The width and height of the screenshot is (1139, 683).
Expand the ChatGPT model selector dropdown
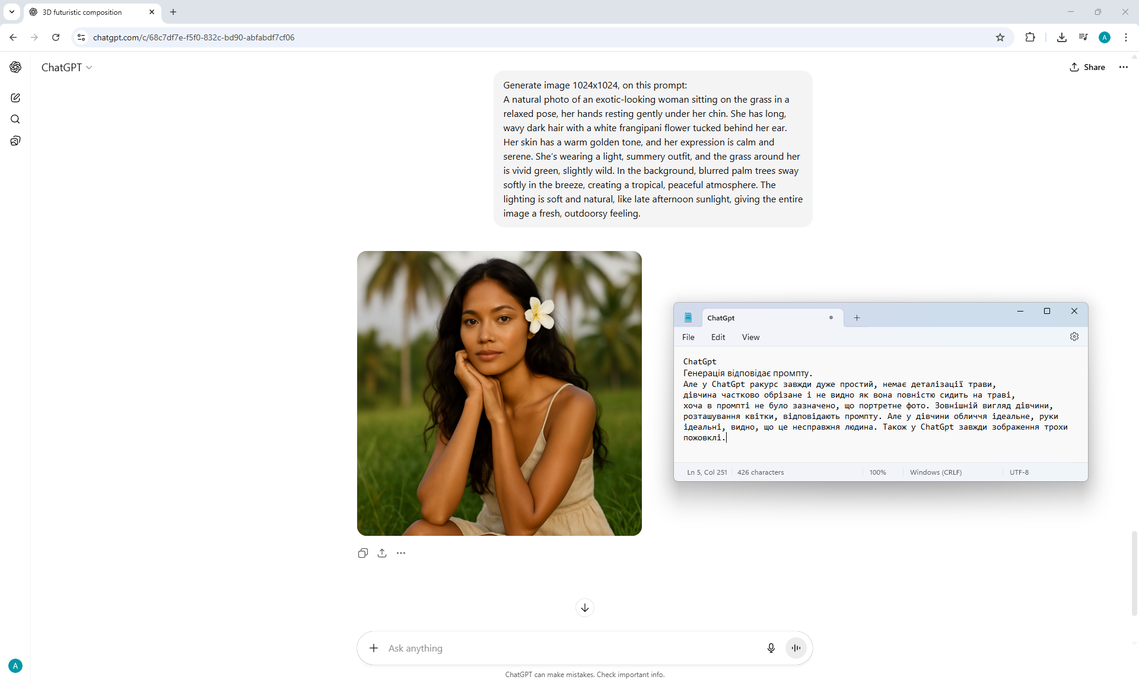pos(66,68)
